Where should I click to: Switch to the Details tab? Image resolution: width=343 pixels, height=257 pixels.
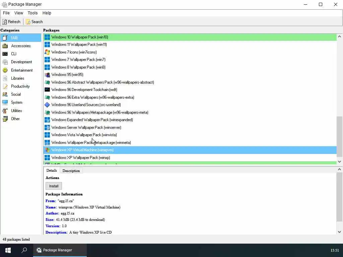point(52,170)
